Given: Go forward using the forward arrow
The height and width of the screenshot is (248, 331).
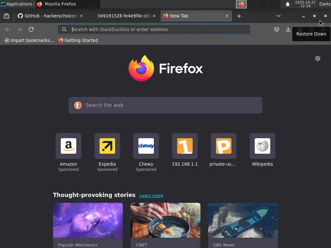Looking at the screenshot, I should tap(19, 29).
